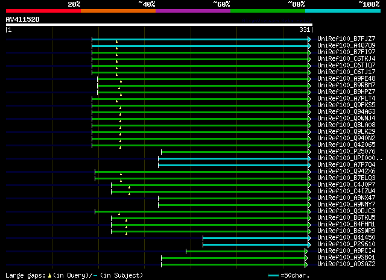The width and height of the screenshot is (386, 280).
Task: Select the UniRef100_A9PE48 label
Action: pyautogui.click(x=346, y=78)
